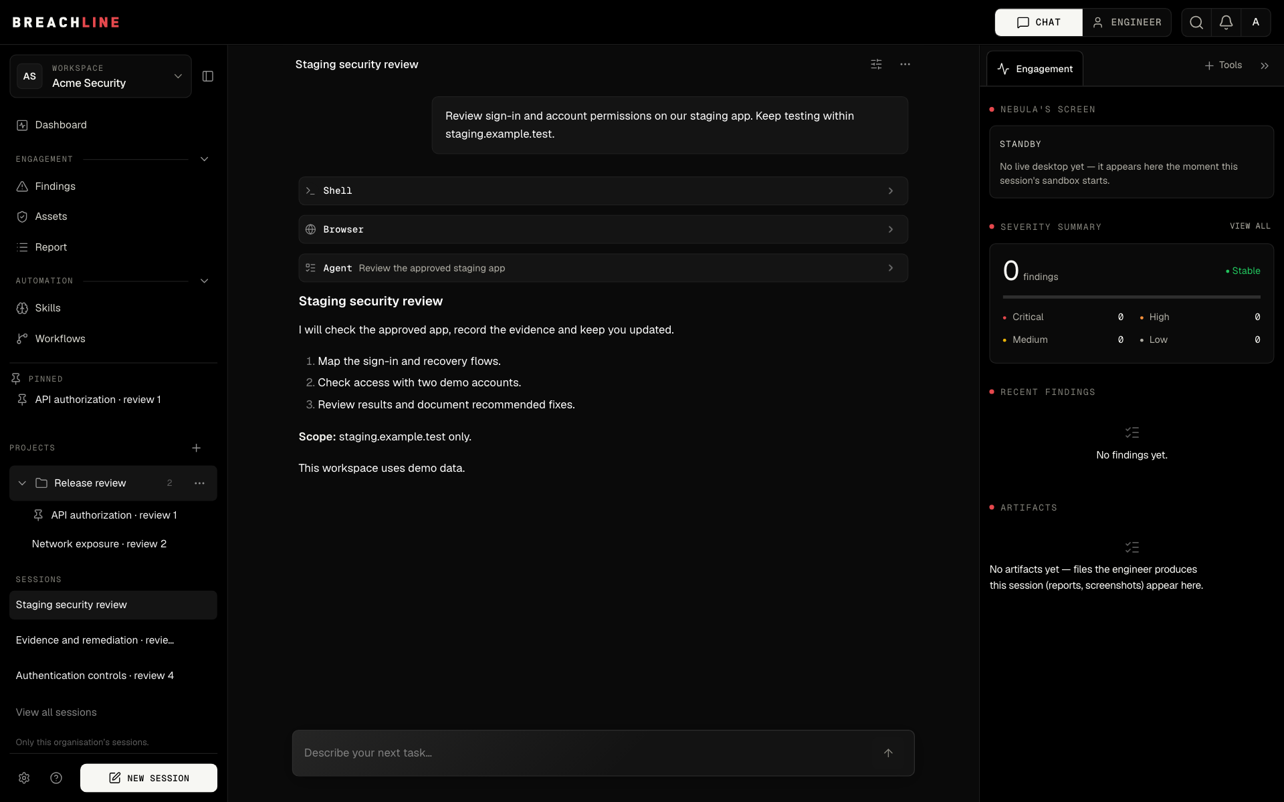Click the Browser globe icon
Screen dimensions: 1284x802
click(x=310, y=229)
